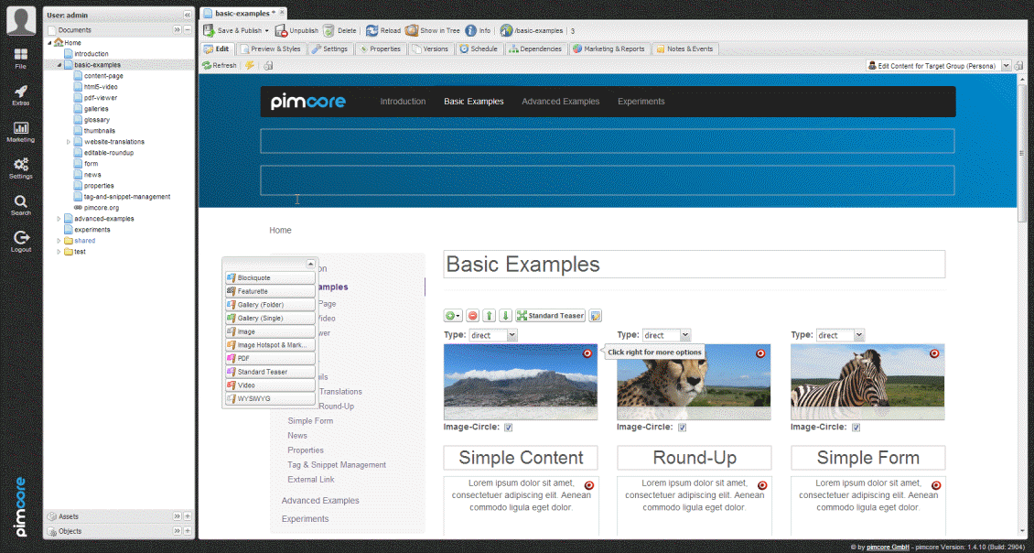Switch to the Versions tab
This screenshot has width=1034, height=553.
pyautogui.click(x=430, y=49)
